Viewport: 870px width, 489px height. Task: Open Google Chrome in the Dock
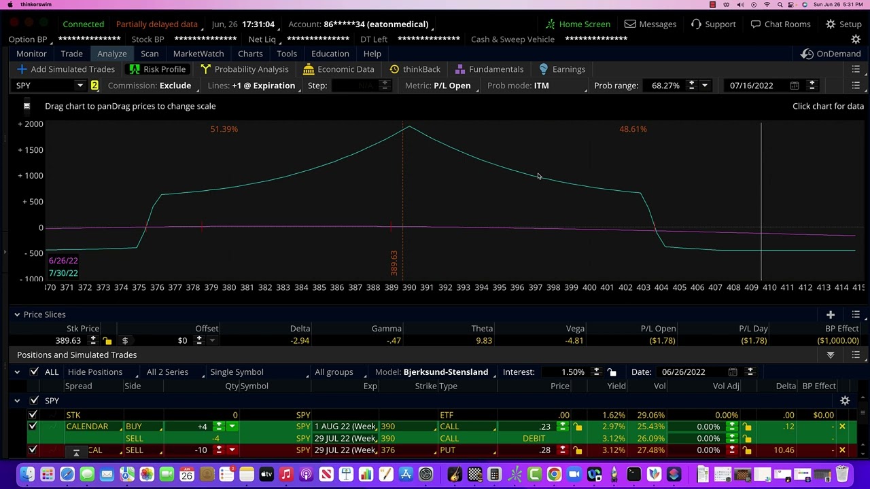[555, 474]
